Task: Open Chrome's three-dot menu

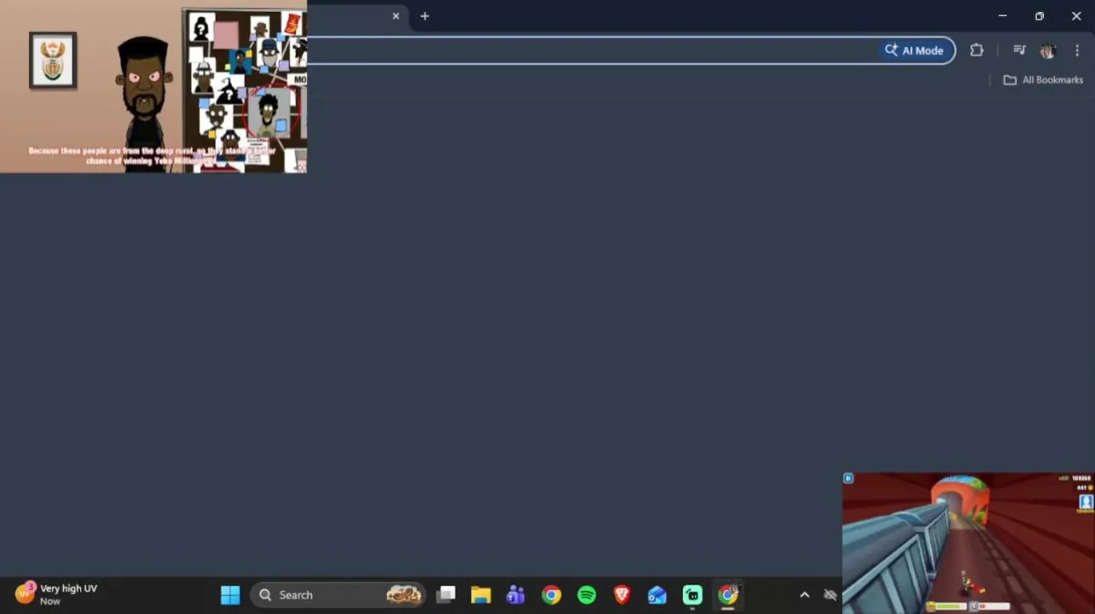Action: (1077, 50)
